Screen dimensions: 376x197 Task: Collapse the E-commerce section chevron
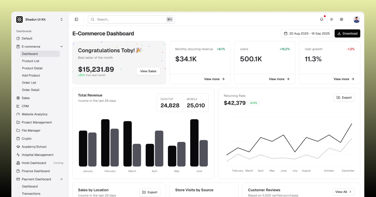click(x=61, y=46)
